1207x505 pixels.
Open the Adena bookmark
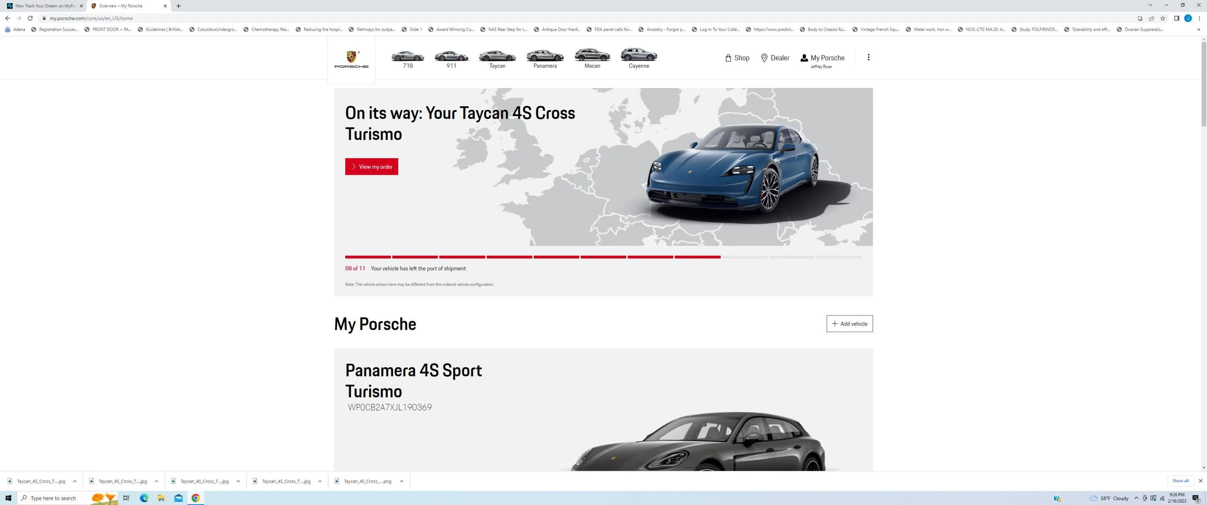coord(15,29)
